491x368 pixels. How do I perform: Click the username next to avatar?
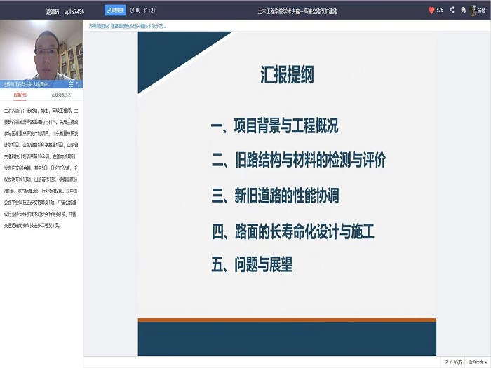point(483,11)
